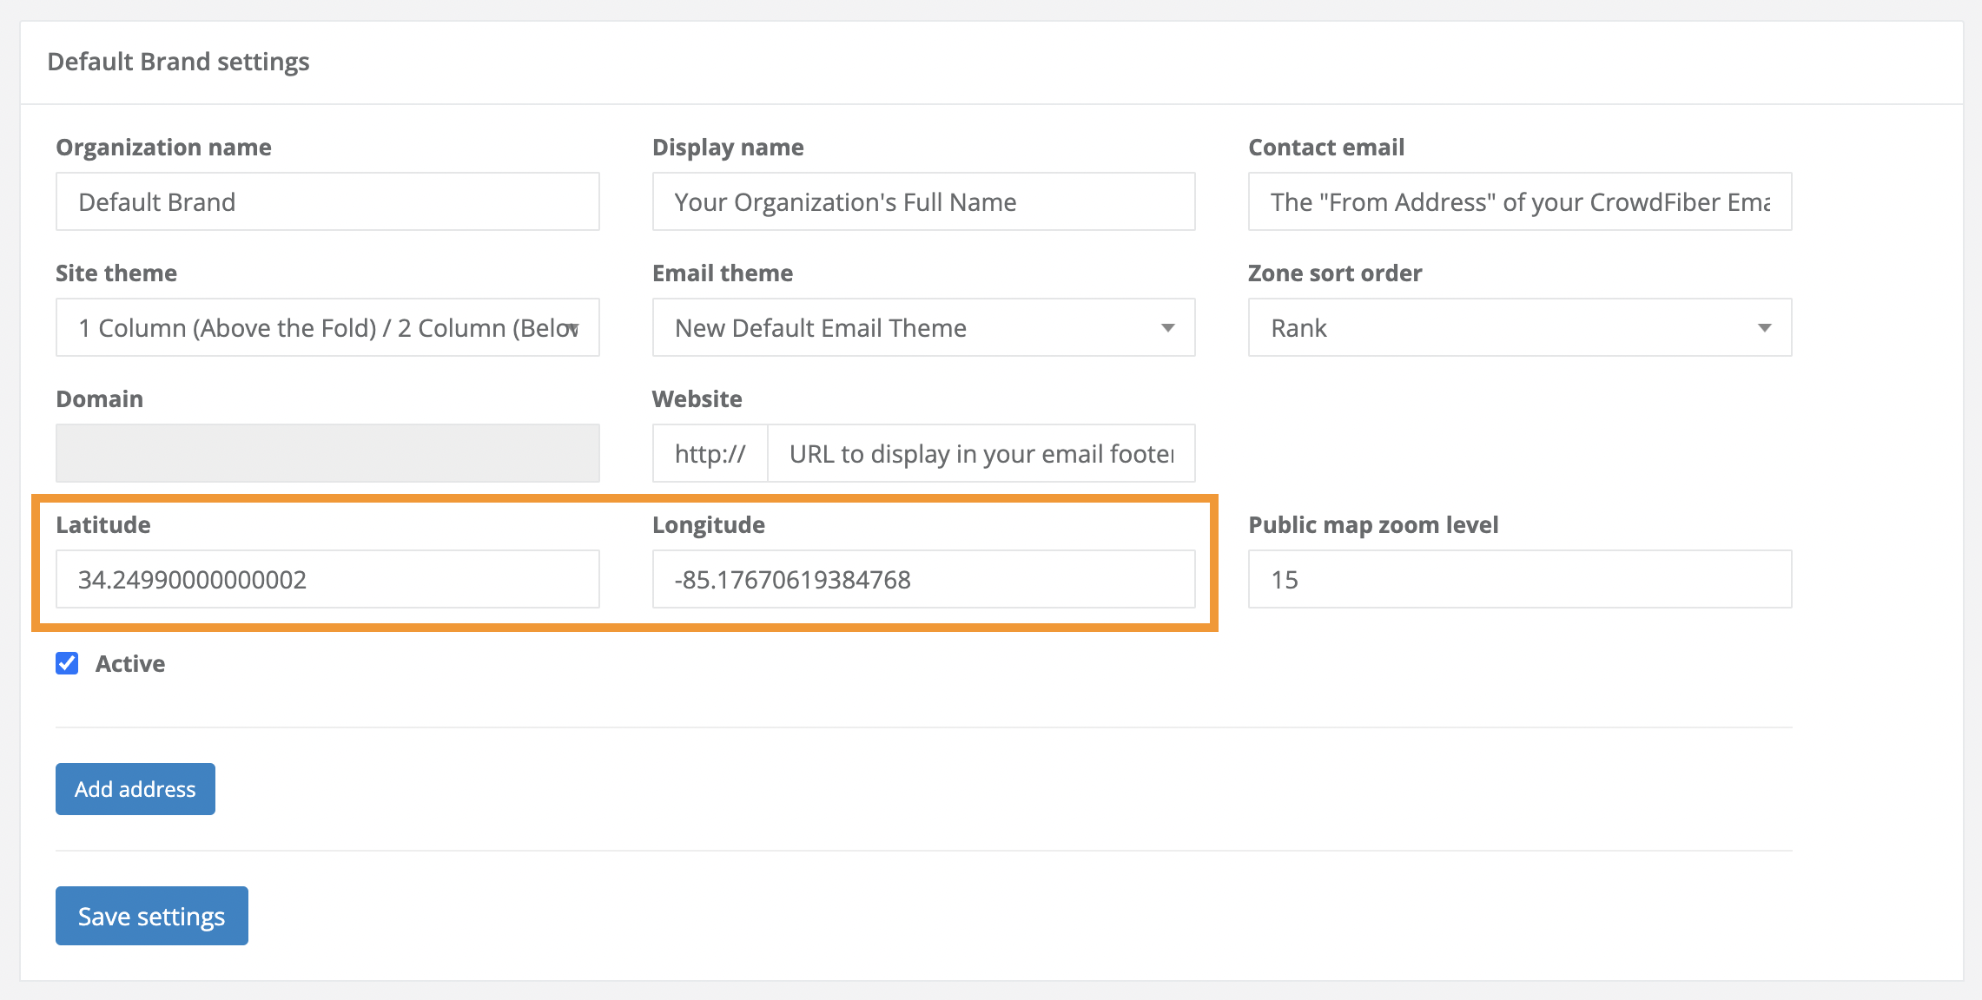This screenshot has width=1982, height=1000.
Task: Click into the Display name field
Action: point(922,201)
